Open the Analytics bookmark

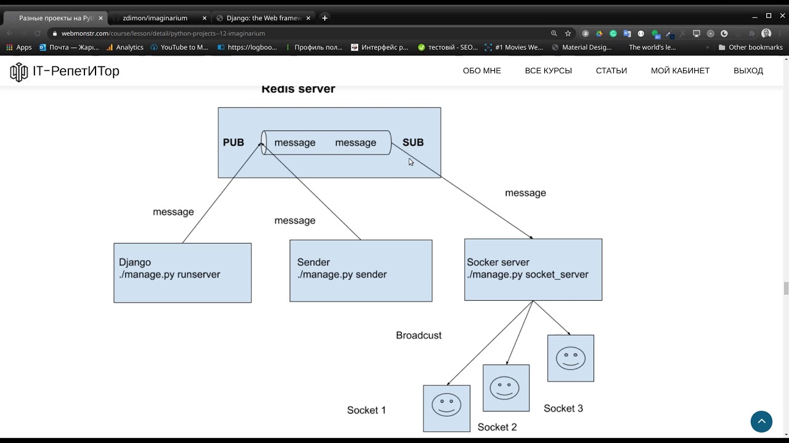click(125, 47)
